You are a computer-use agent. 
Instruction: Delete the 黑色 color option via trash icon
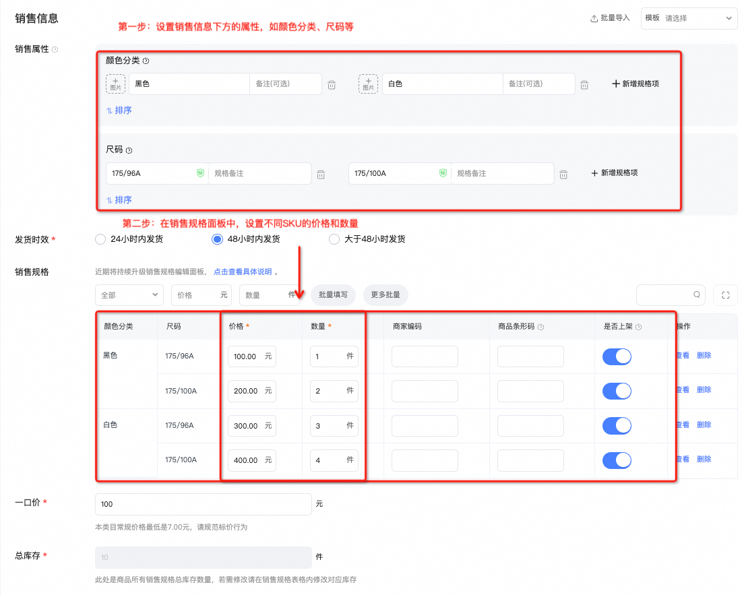pyautogui.click(x=332, y=85)
